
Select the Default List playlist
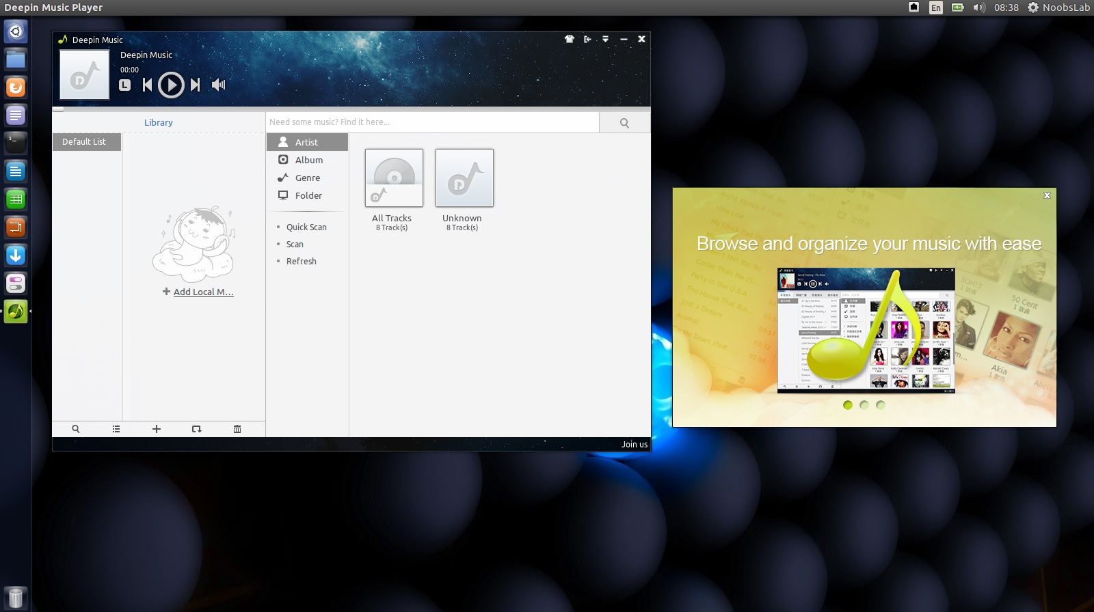[87, 142]
